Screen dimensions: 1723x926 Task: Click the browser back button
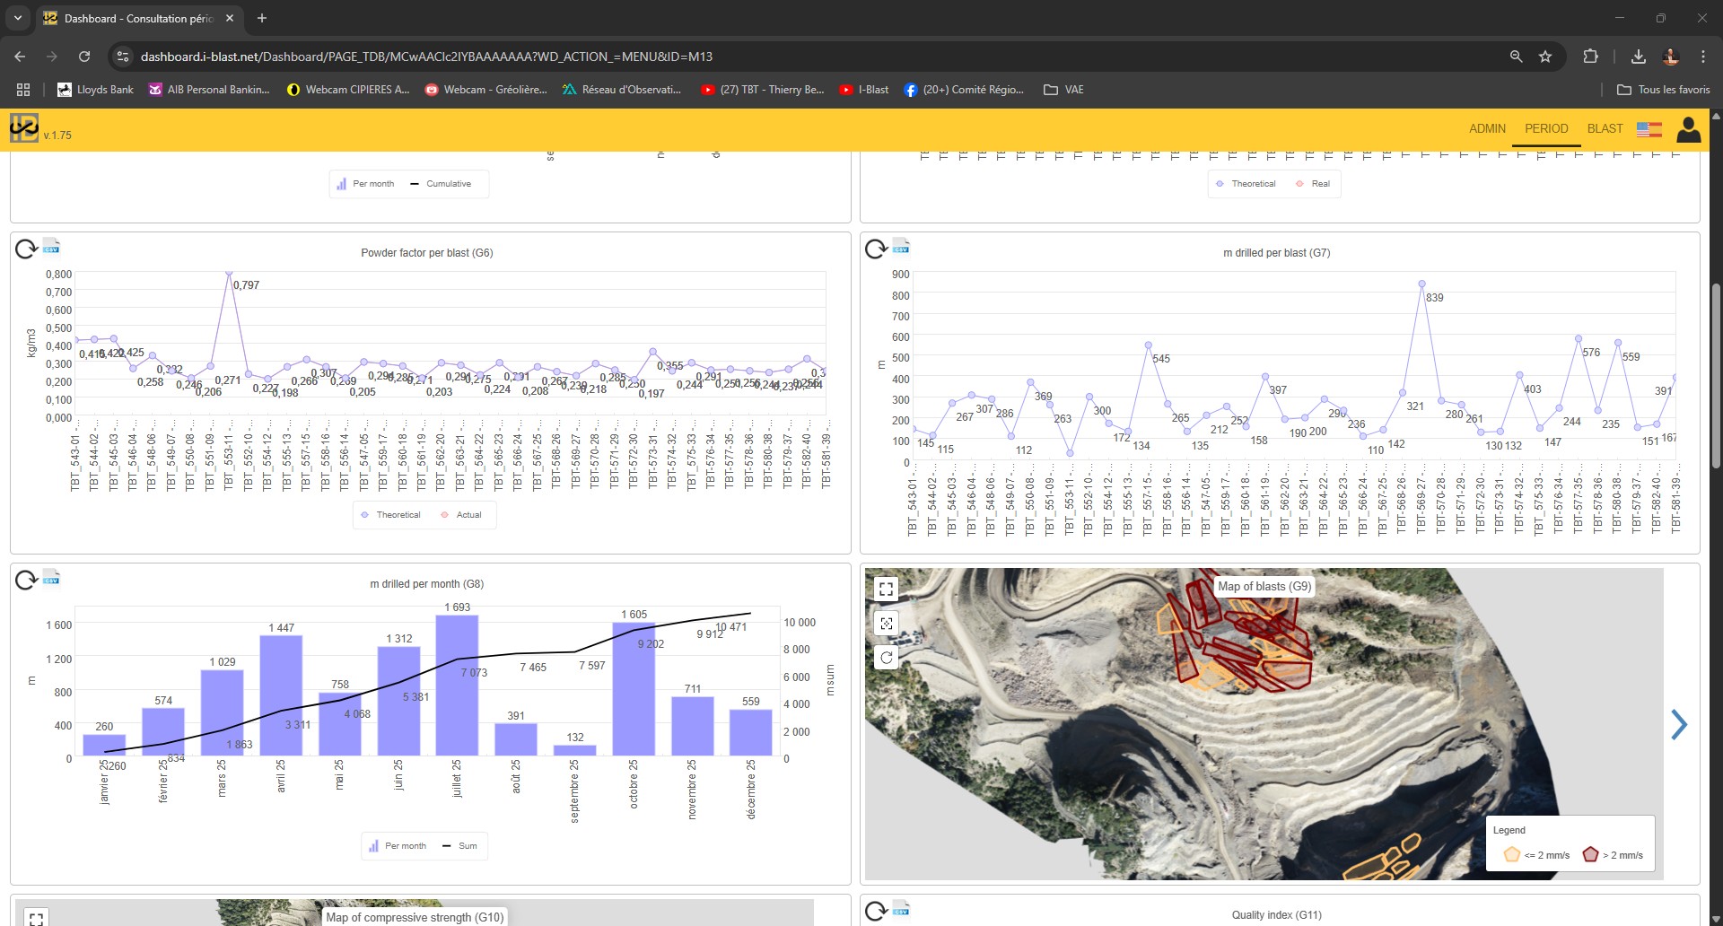(x=19, y=56)
